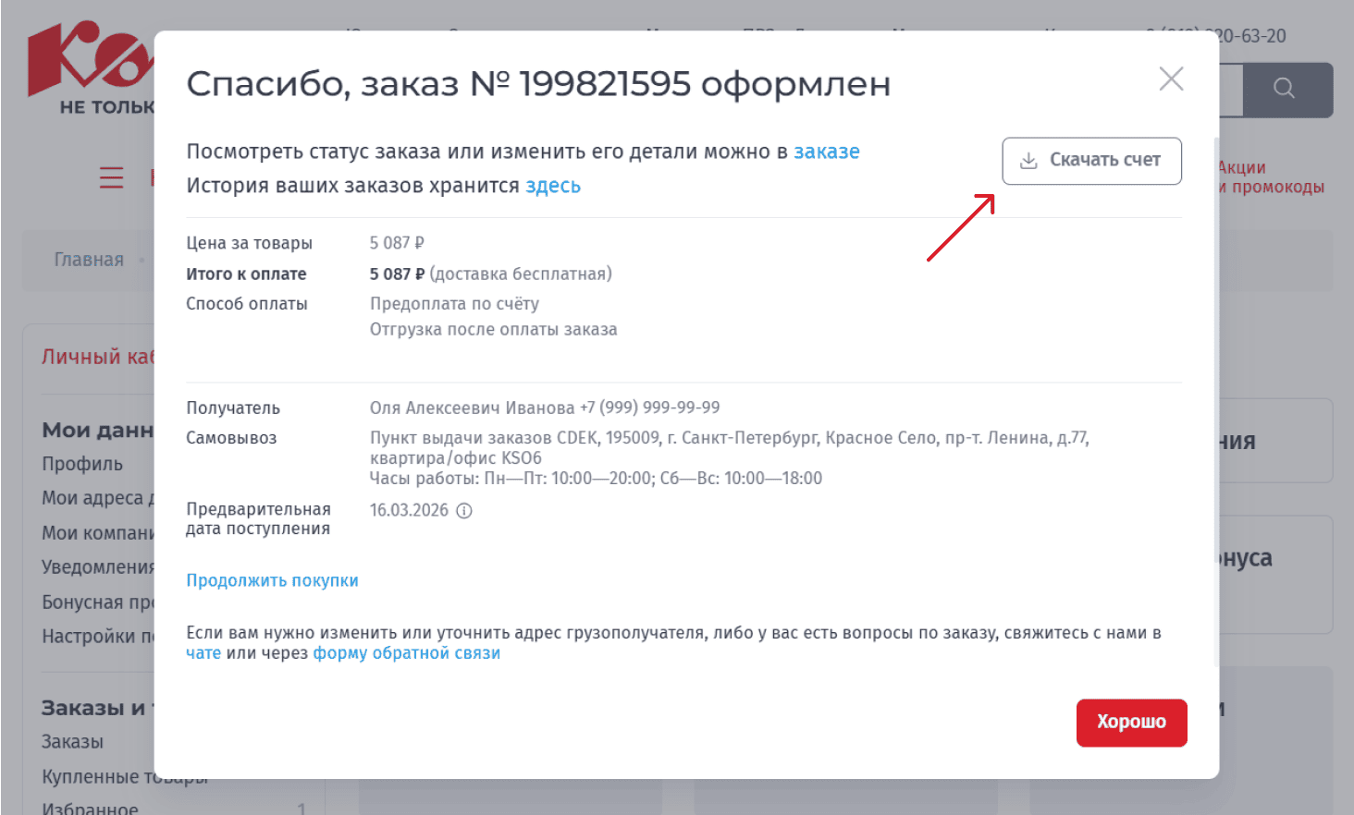This screenshot has height=815, width=1354.
Task: Click the Главная breadcrumb
Action: pos(89,260)
